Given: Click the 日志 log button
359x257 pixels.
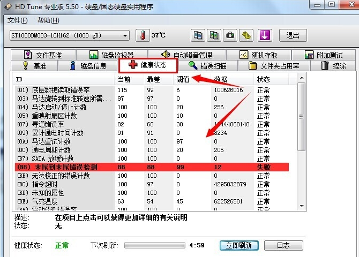Looking at the screenshot, I should [283, 245].
